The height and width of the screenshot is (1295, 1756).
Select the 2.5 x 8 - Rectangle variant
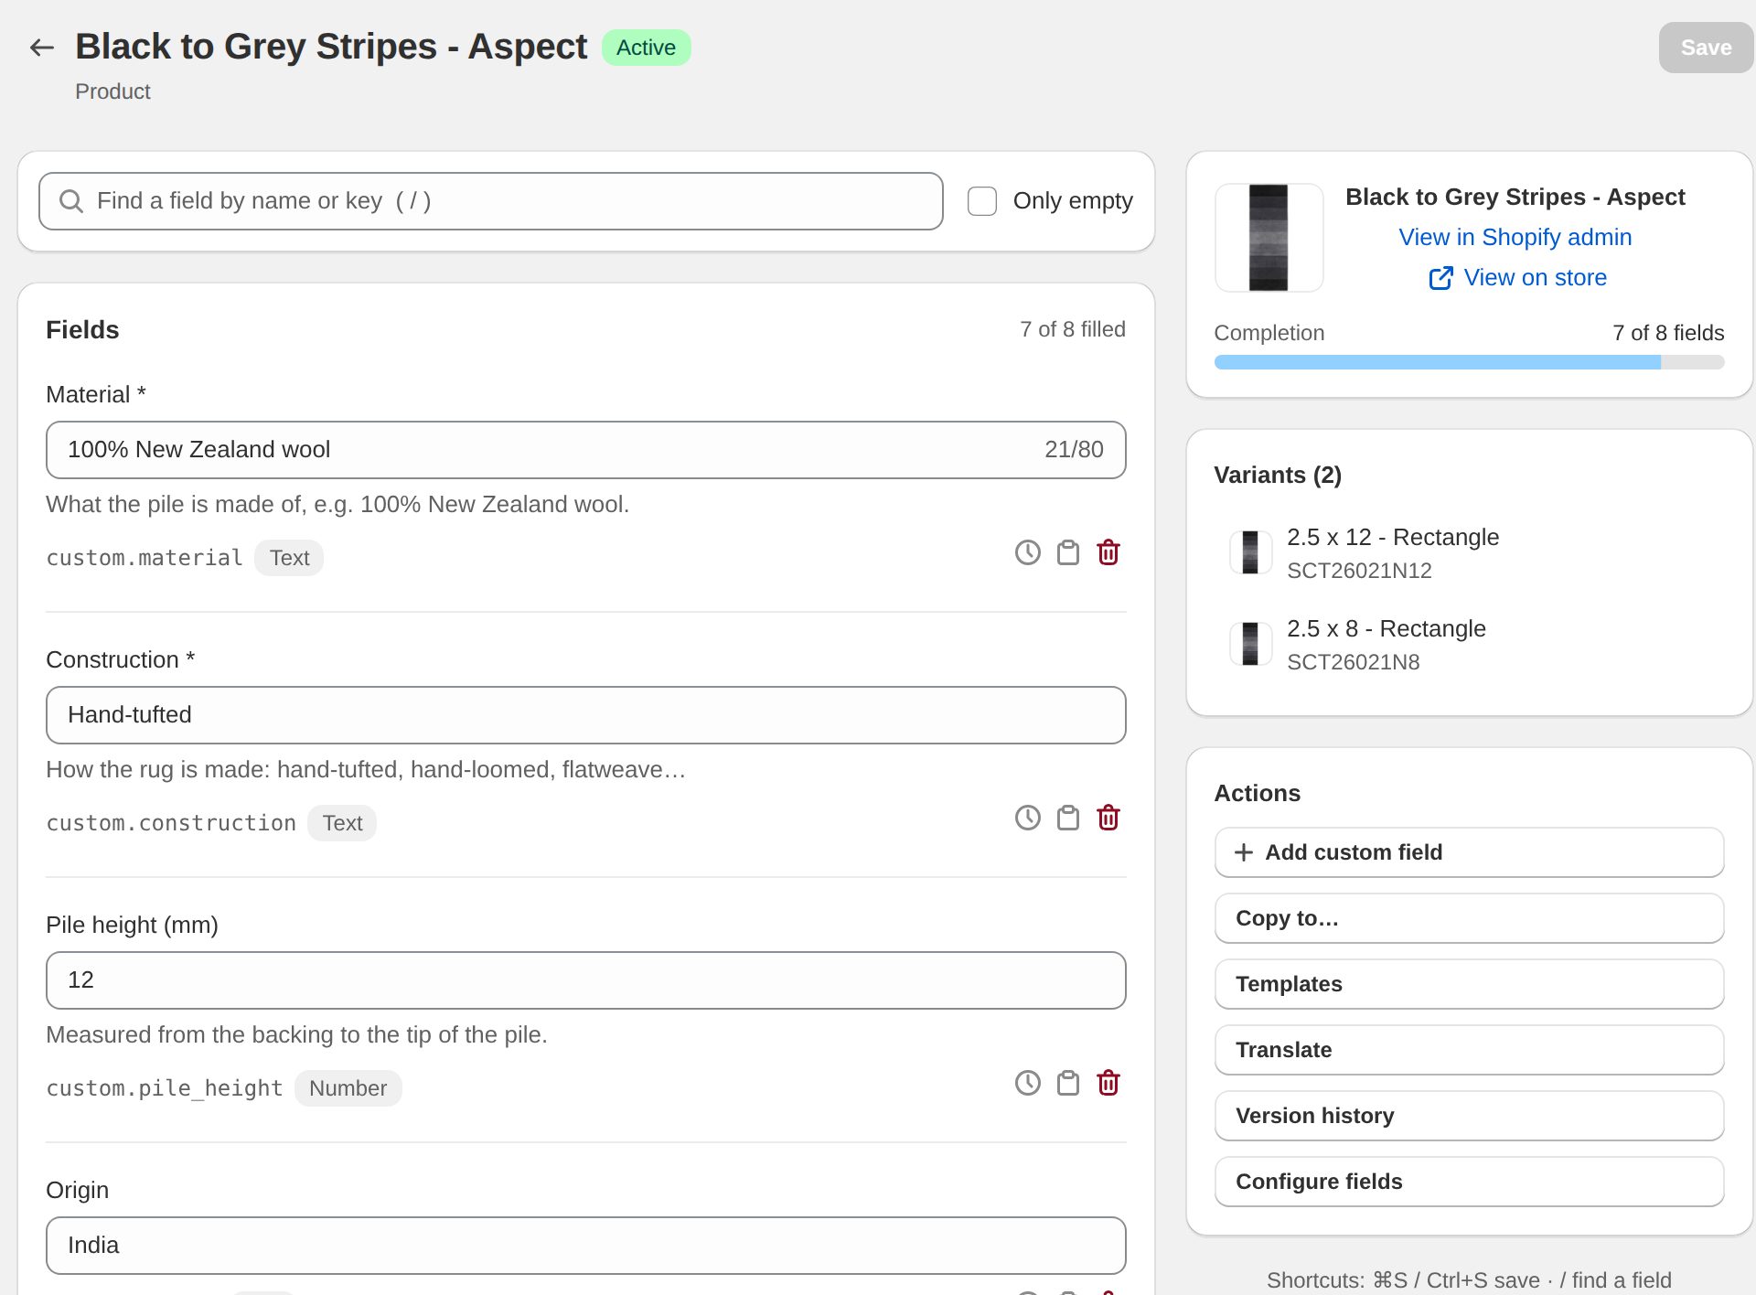pyautogui.click(x=1469, y=645)
